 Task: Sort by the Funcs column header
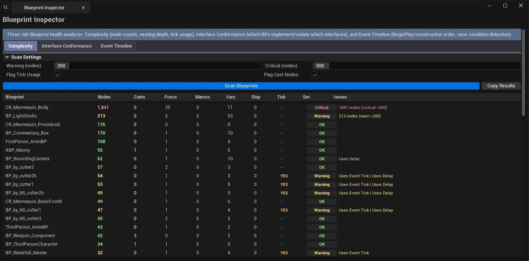pyautogui.click(x=170, y=97)
